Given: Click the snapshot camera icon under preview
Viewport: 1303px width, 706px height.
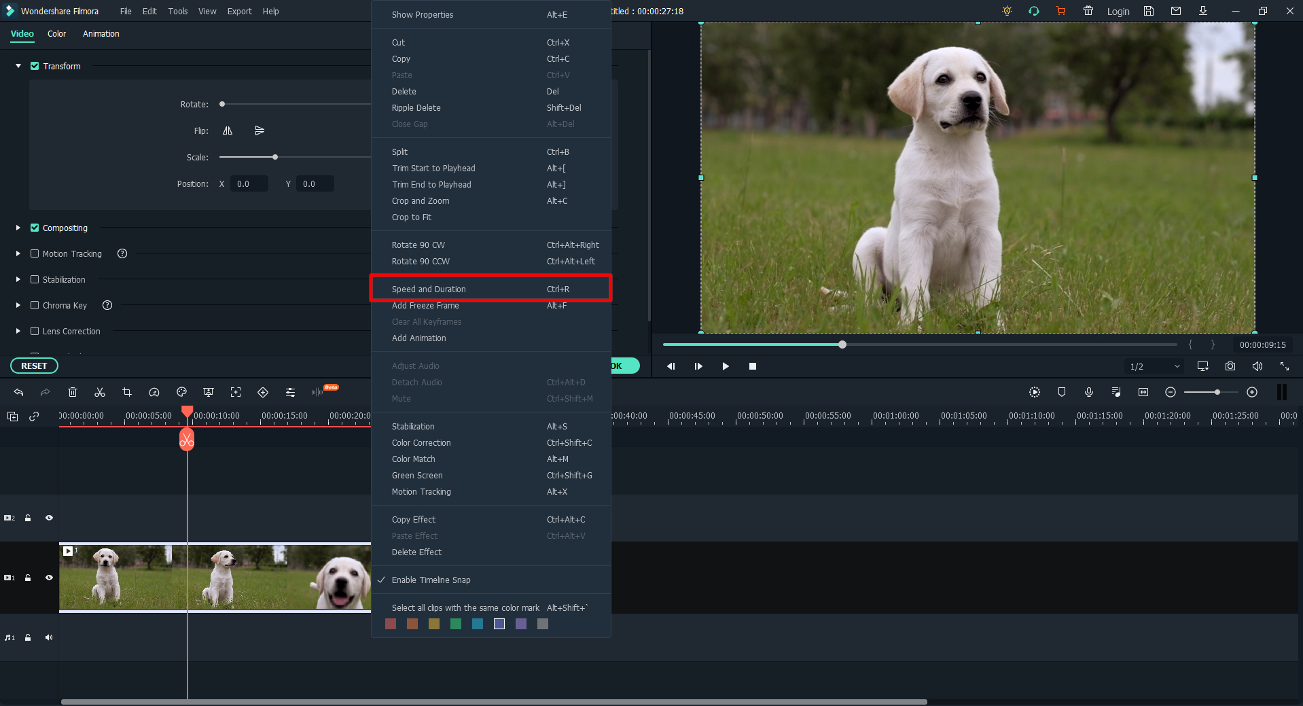Looking at the screenshot, I should (x=1230, y=366).
